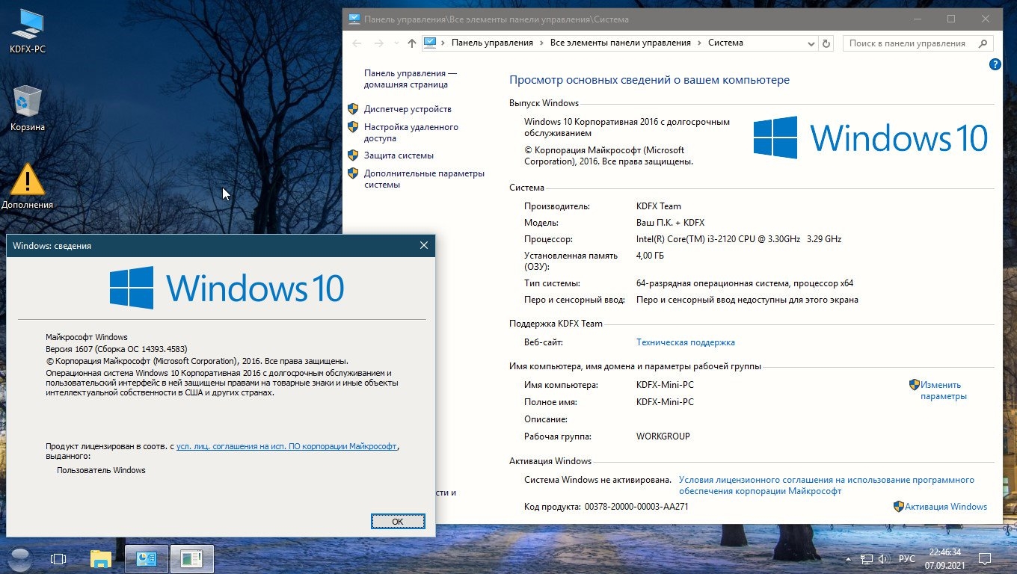This screenshot has width=1017, height=574.
Task: Click the help question mark icon
Action: (x=995, y=65)
